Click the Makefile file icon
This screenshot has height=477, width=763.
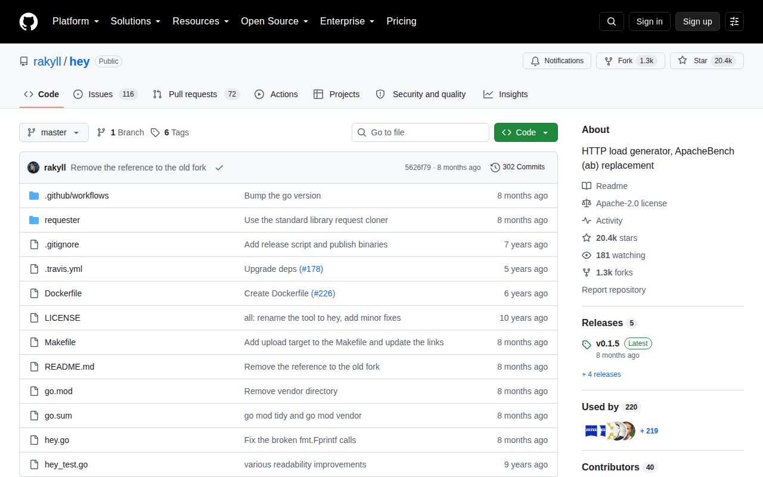(34, 342)
